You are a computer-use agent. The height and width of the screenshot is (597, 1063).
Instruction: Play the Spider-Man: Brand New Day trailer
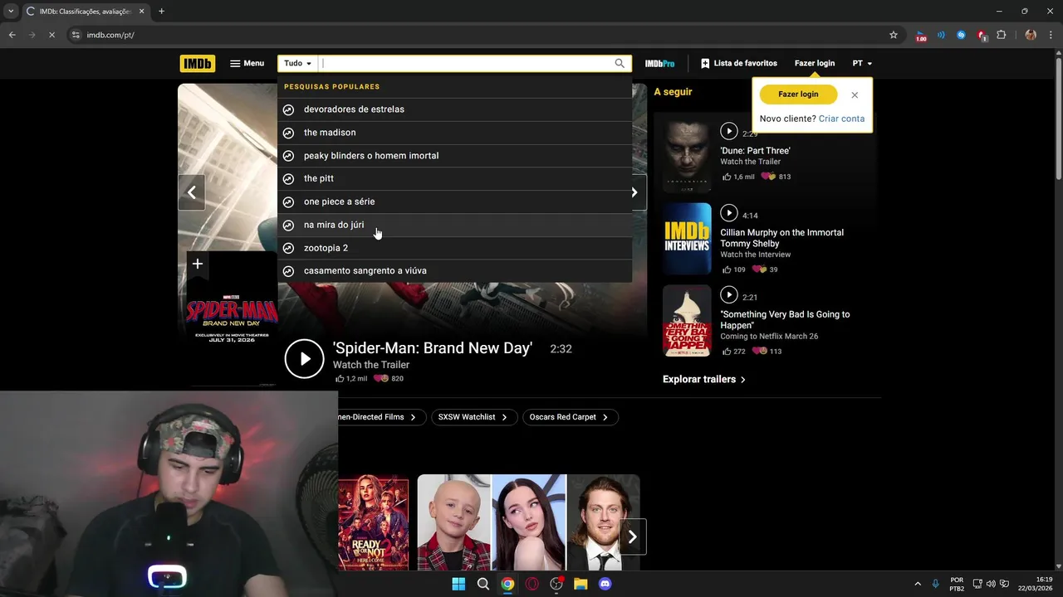coord(305,358)
